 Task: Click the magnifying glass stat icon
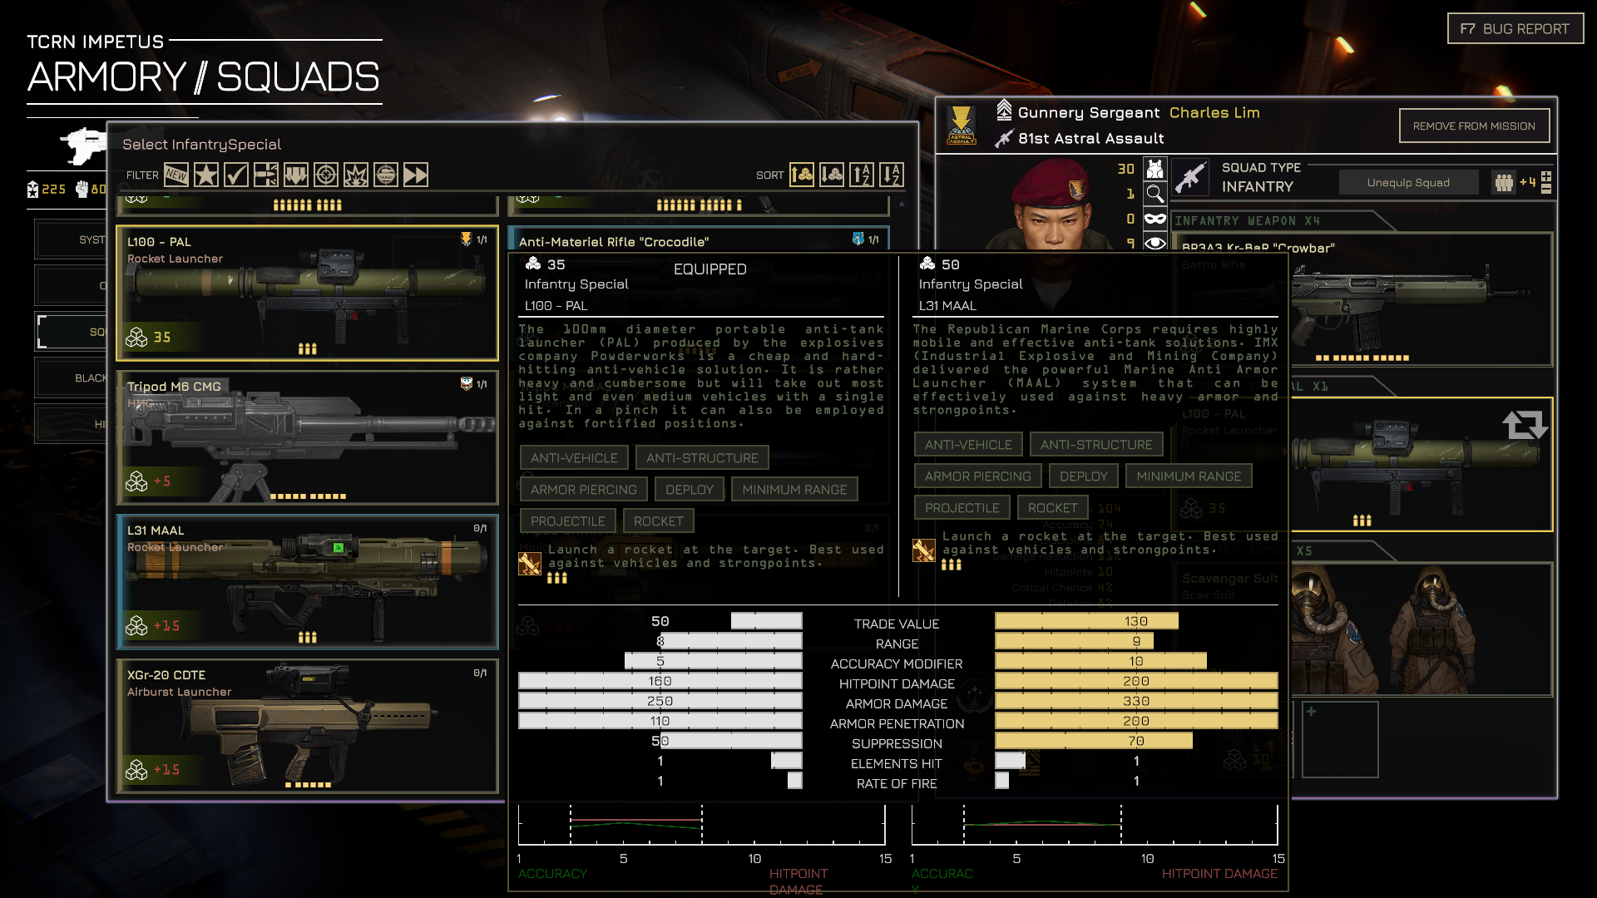[x=1154, y=194]
